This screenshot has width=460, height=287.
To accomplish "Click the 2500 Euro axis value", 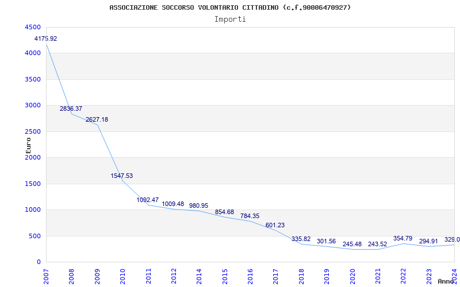I will point(34,132).
